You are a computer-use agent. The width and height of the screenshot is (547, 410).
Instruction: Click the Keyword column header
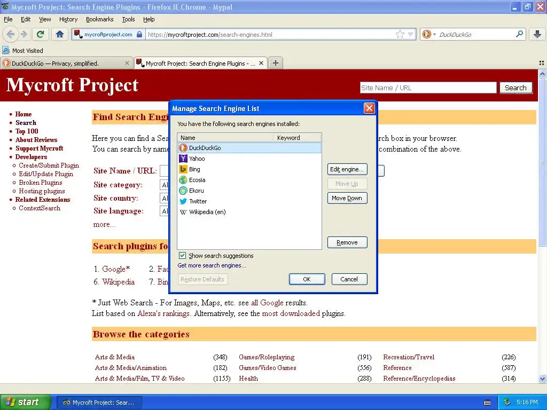pyautogui.click(x=297, y=138)
